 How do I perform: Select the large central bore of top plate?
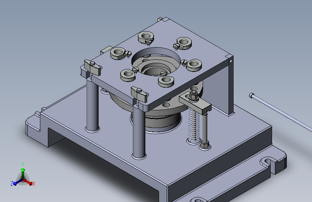[x=156, y=61]
